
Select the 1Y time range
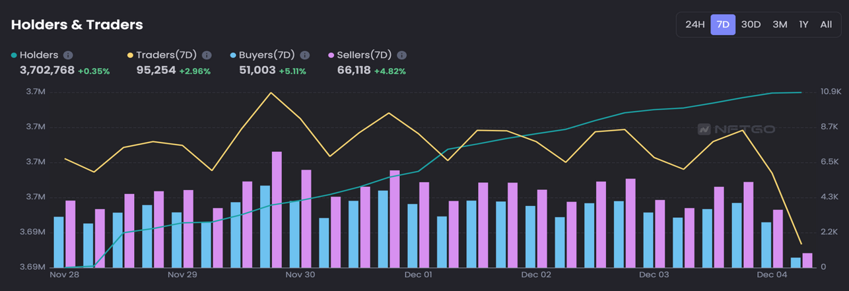coord(803,24)
